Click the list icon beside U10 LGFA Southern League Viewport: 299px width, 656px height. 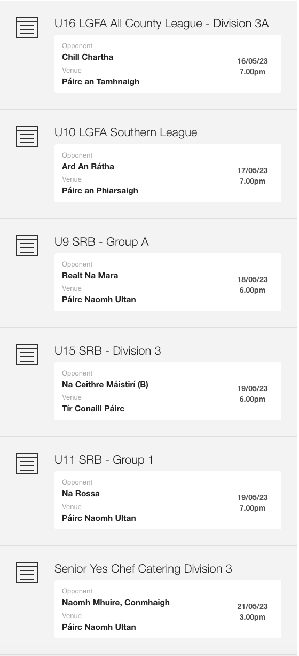tap(27, 136)
